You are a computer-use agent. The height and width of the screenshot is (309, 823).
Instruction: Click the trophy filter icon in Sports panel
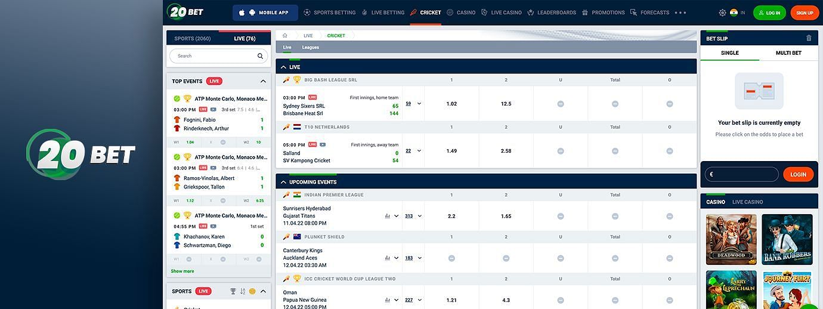233,292
